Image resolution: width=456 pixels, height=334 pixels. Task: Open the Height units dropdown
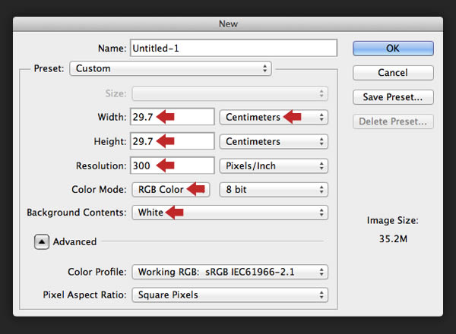click(274, 141)
